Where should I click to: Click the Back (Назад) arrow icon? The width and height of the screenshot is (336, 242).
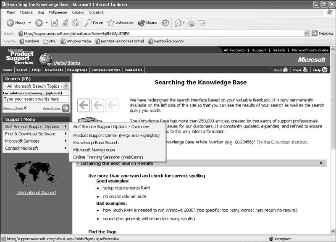pos(10,23)
